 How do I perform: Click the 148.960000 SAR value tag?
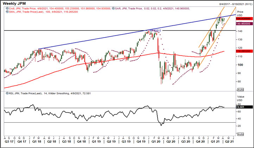click(x=244, y=24)
